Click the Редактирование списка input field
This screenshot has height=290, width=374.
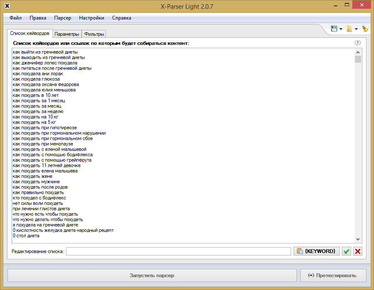[x=179, y=251]
